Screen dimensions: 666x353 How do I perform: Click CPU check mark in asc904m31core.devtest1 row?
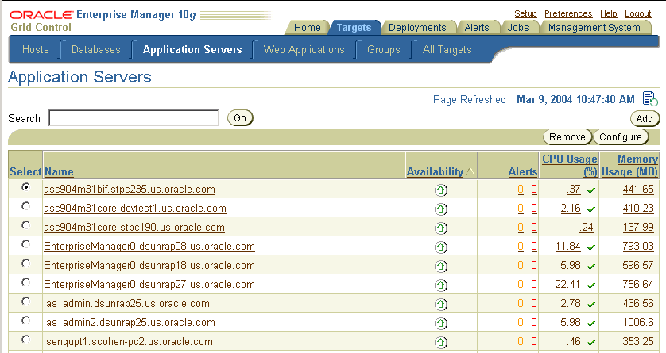(590, 209)
